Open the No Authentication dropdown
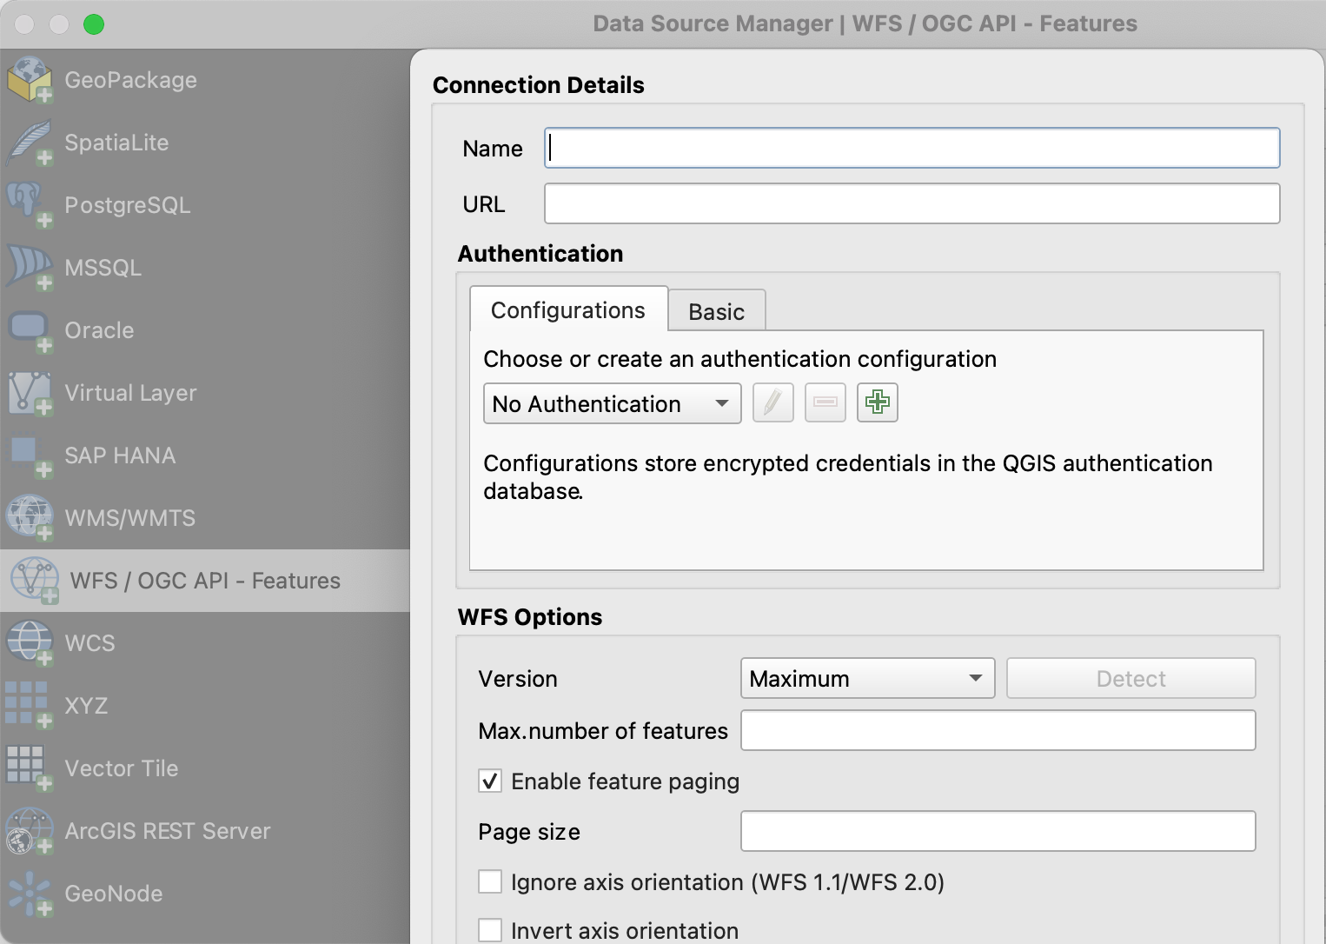This screenshot has height=944, width=1326. (x=612, y=404)
